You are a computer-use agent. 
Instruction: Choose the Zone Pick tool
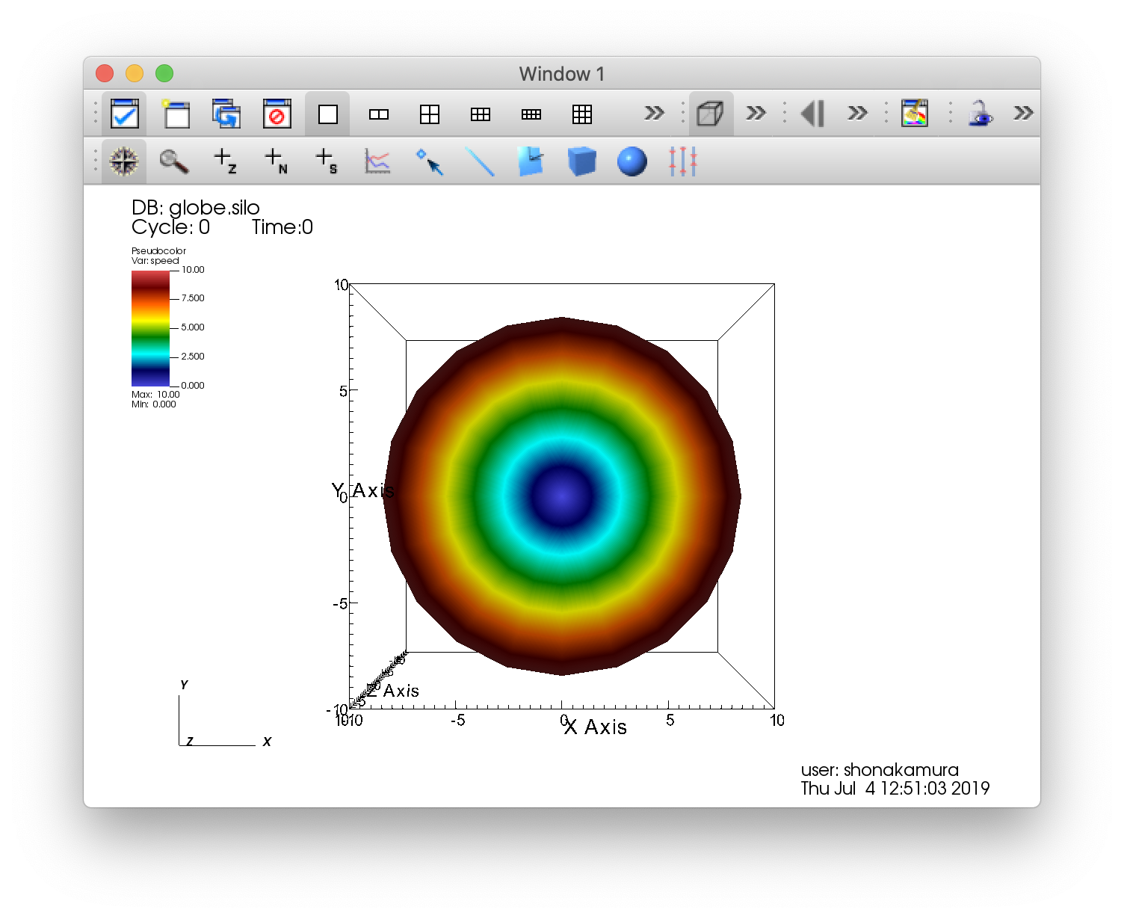pyautogui.click(x=225, y=161)
